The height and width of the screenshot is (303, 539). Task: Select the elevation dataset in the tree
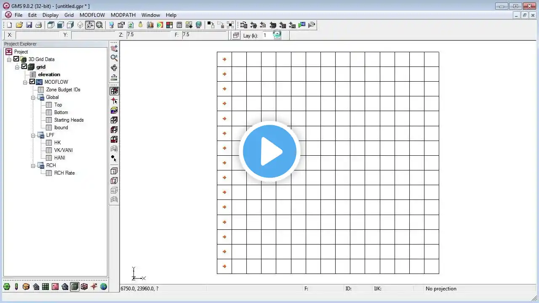pos(49,74)
